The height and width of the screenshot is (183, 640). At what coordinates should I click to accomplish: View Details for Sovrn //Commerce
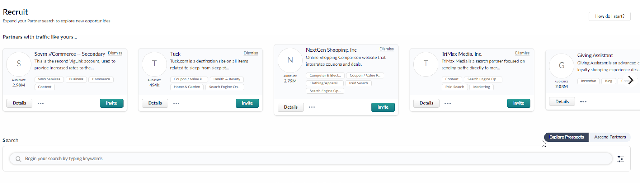tap(19, 103)
